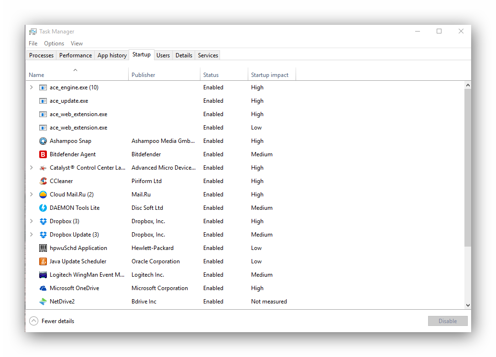Select the CCleaner row name
The width and height of the screenshot is (496, 357).
point(61,181)
